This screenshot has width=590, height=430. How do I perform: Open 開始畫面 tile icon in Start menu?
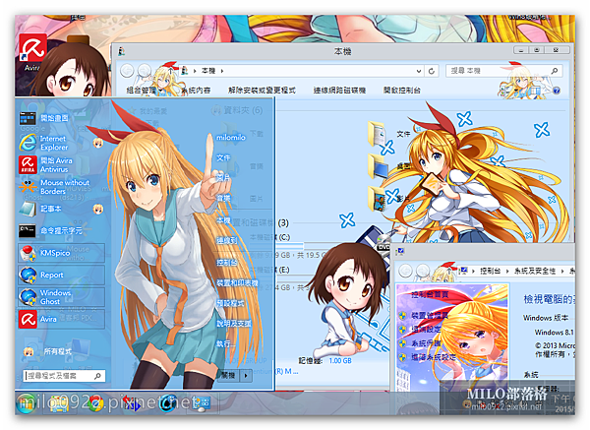28,119
